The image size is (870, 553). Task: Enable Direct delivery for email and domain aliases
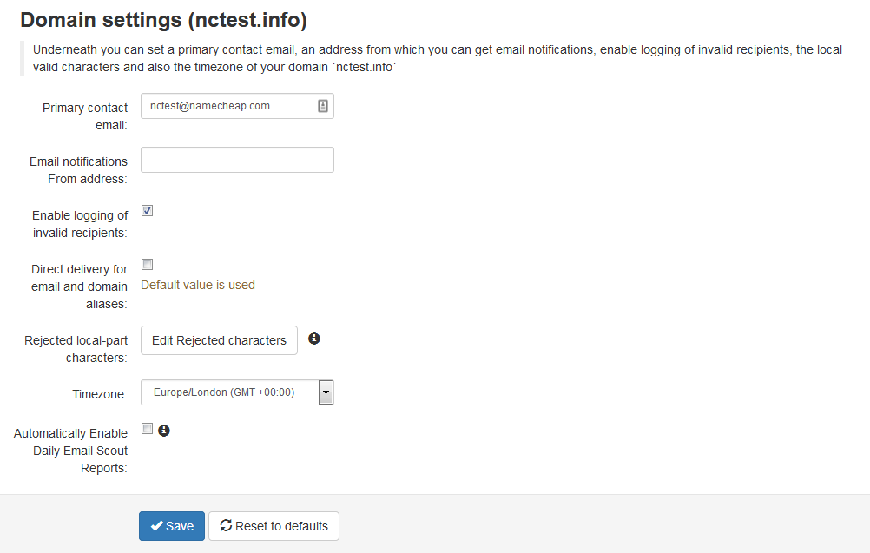point(147,265)
